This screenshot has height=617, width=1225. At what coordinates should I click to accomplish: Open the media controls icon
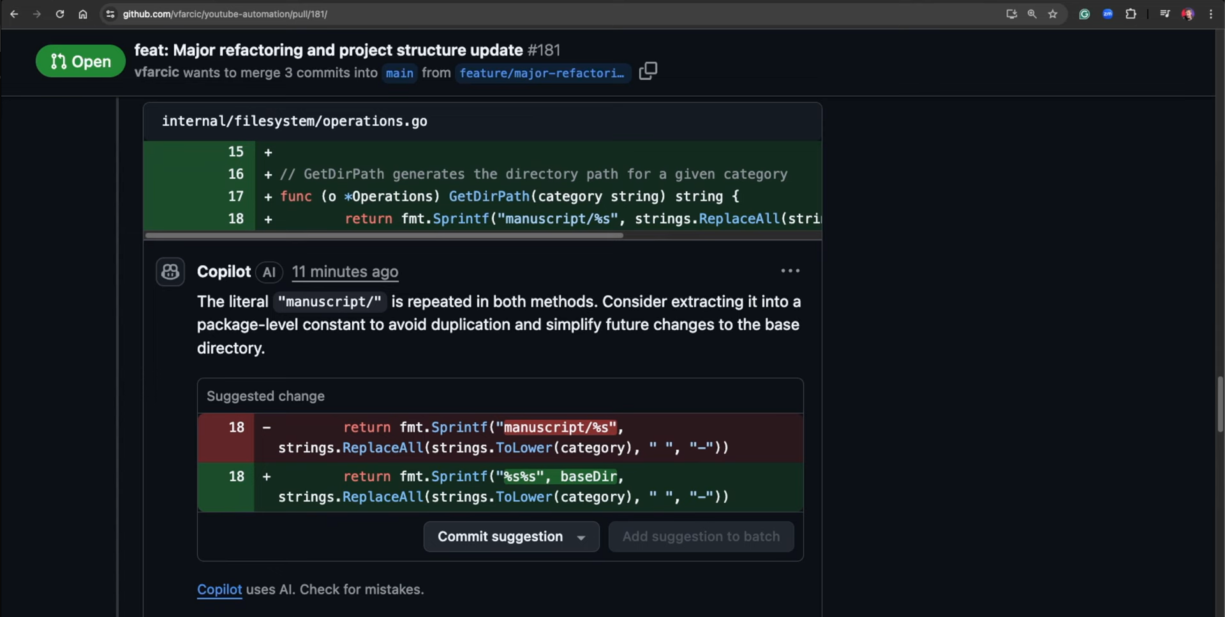coord(1164,14)
